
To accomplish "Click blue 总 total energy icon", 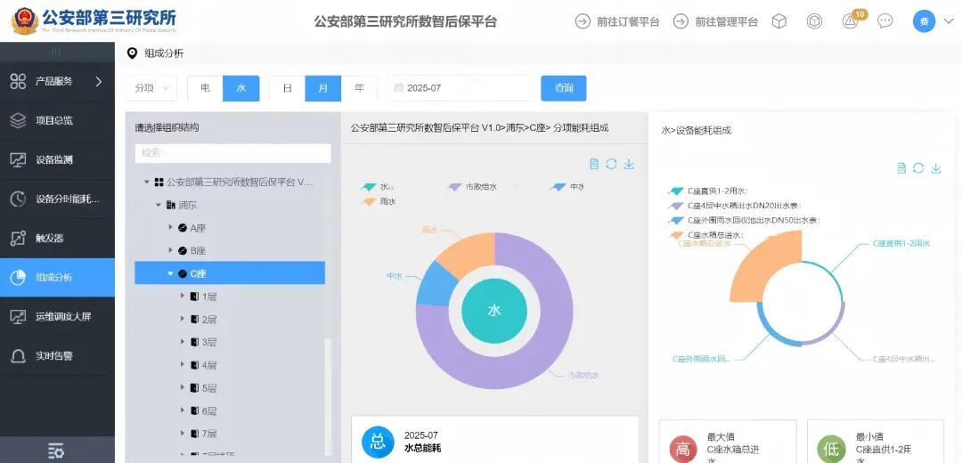I will pos(378,443).
